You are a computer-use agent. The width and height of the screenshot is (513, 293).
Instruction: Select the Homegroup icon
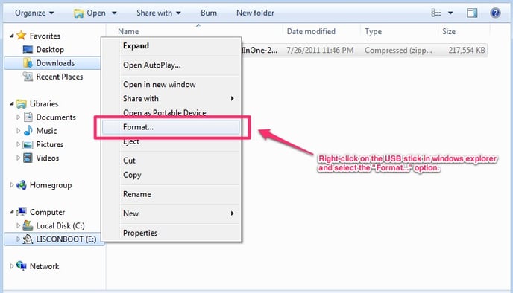22,185
